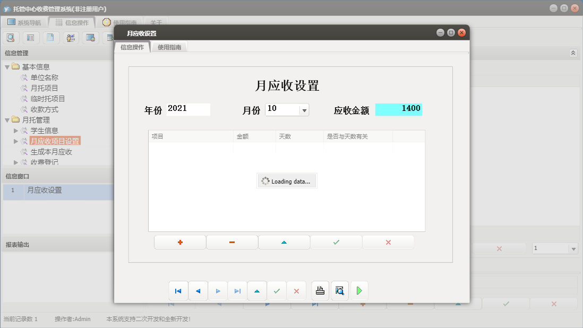This screenshot has height=328, width=583.
Task: Click the red X to cancel the entry
Action: click(388, 242)
